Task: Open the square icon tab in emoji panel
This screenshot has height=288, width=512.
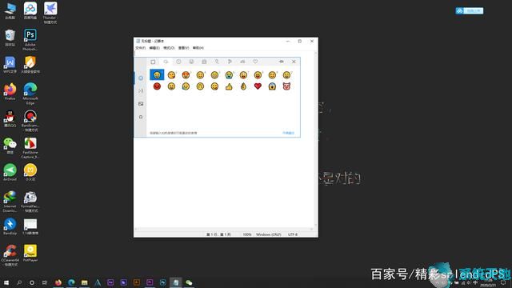Action: (153, 62)
